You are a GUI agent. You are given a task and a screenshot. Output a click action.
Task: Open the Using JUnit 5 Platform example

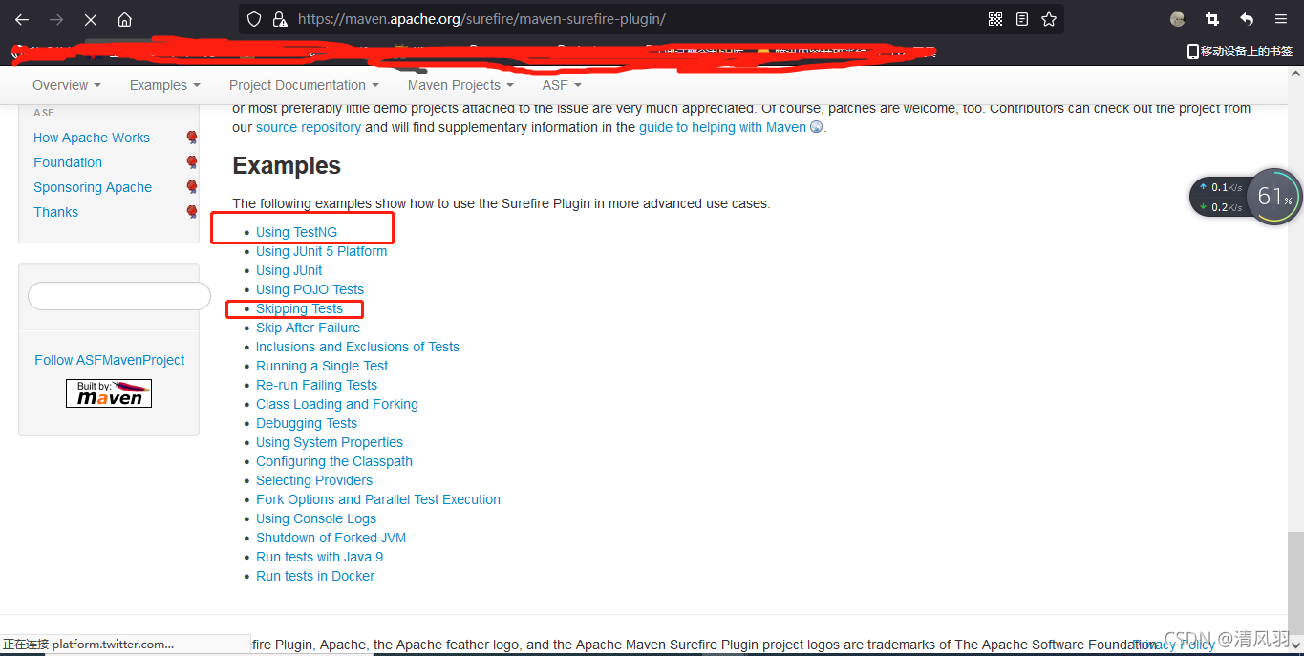322,251
